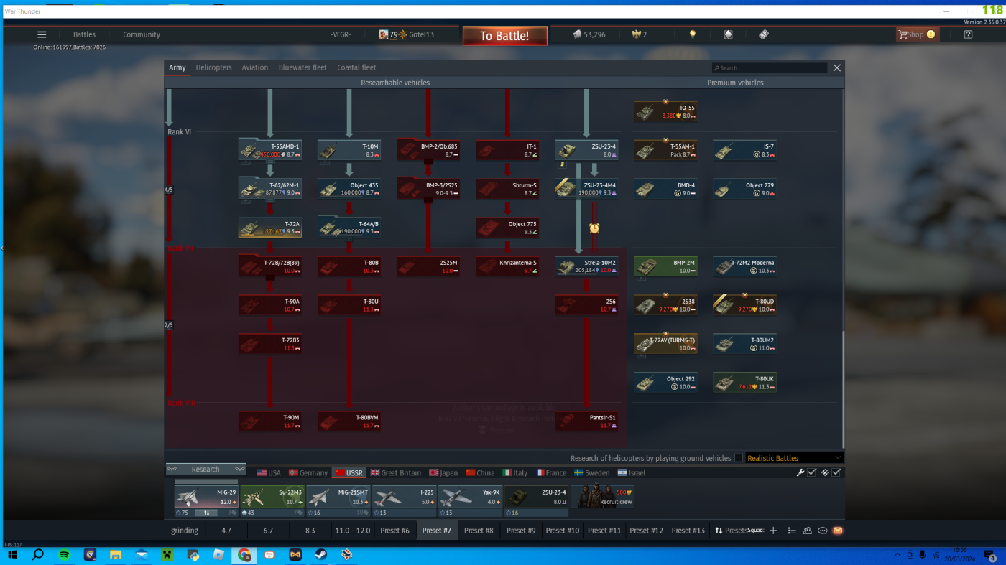The image size is (1006, 565).
Task: Select the Israel nation tab
Action: pyautogui.click(x=632, y=473)
